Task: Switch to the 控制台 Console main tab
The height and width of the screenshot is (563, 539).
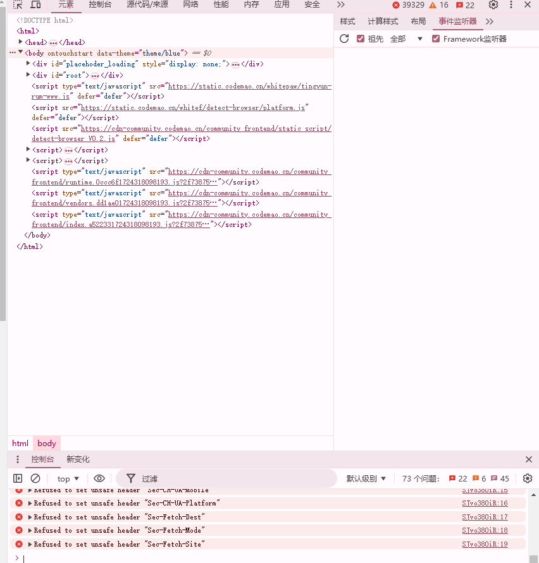Action: 101,4
